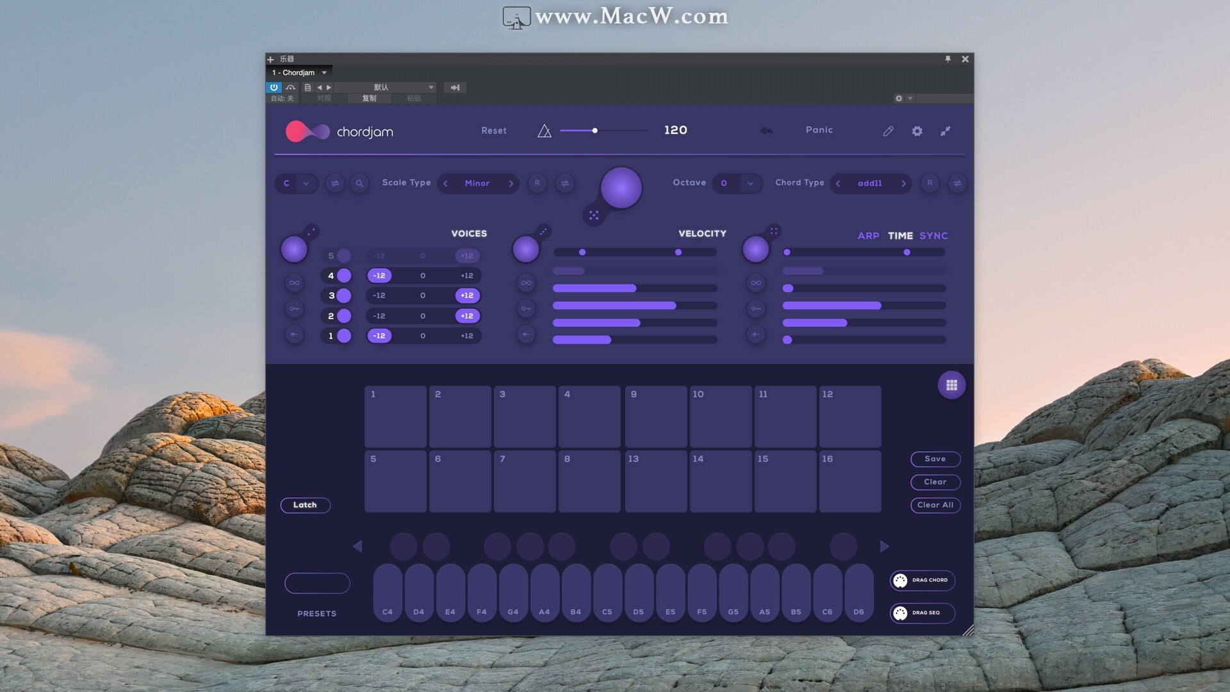
Task: Click the swap icon right of Scale Type R
Action: 565,183
